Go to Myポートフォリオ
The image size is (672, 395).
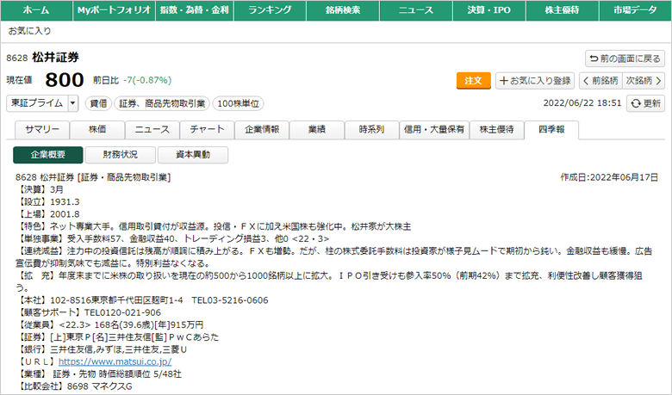pyautogui.click(x=114, y=10)
